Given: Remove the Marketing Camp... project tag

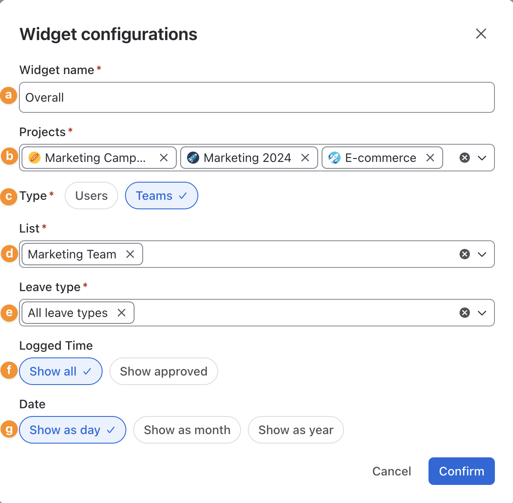Looking at the screenshot, I should (x=163, y=158).
